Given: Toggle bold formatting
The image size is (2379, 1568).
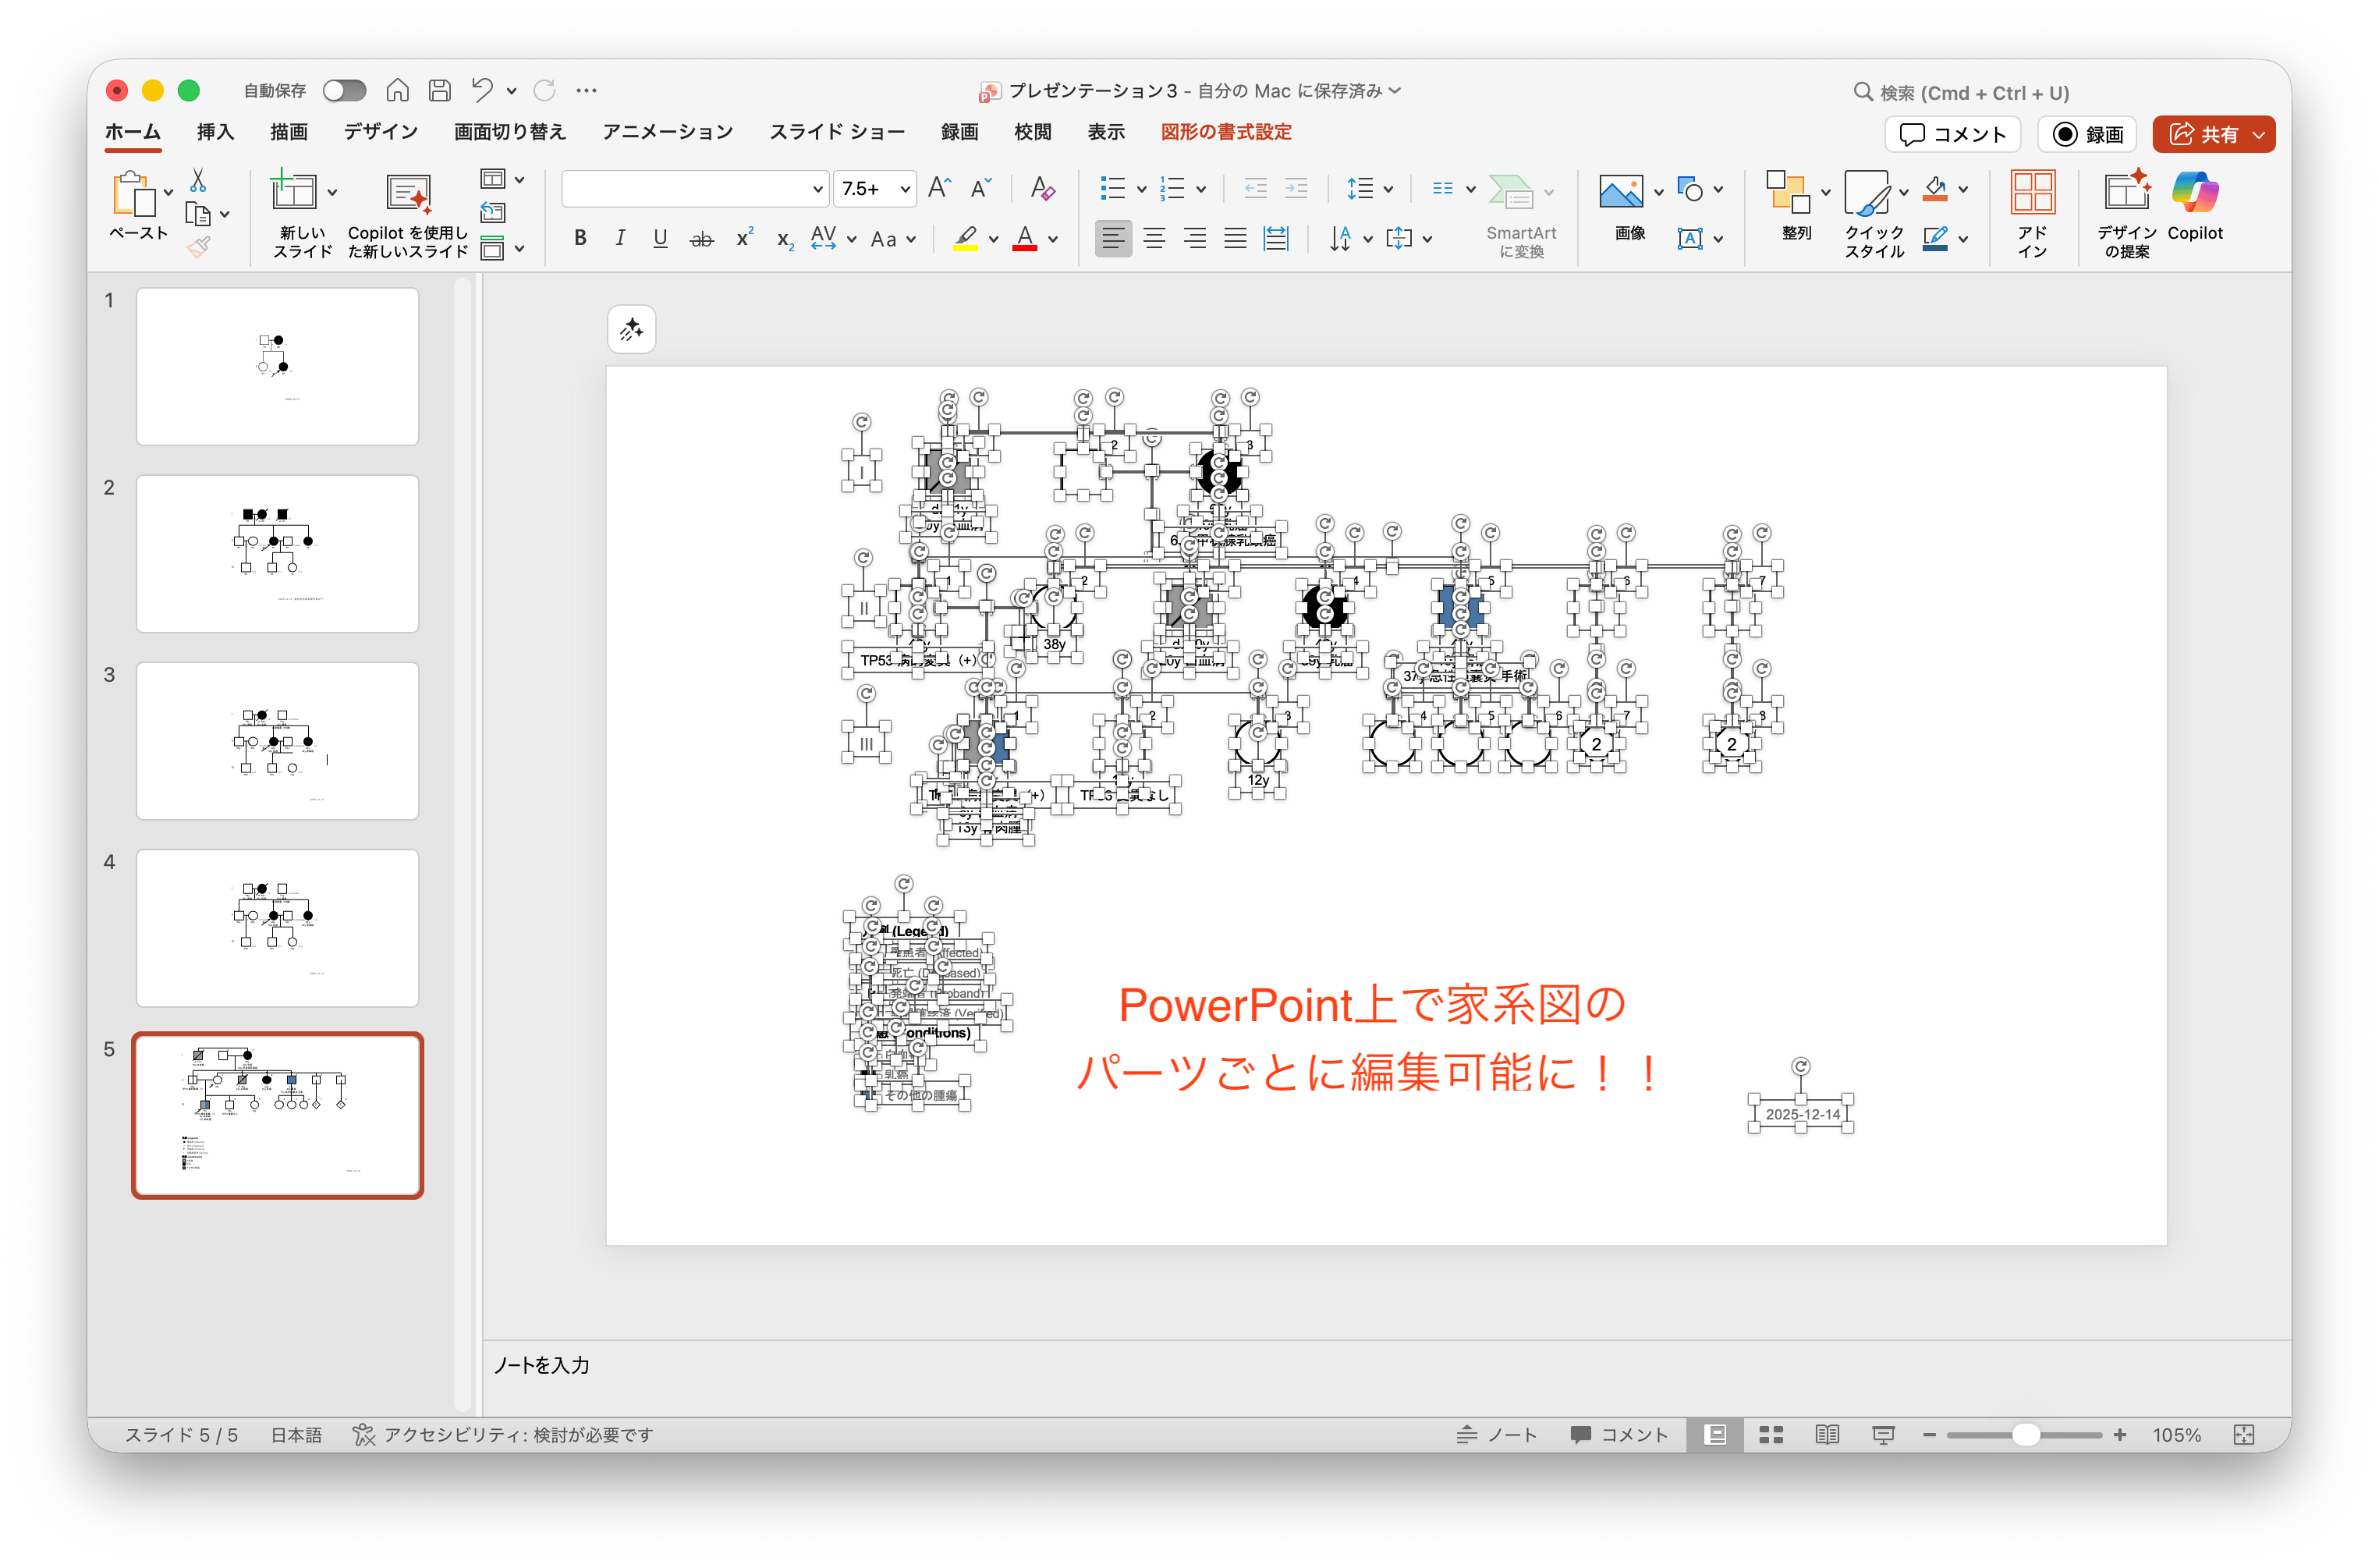Looking at the screenshot, I should pos(580,237).
